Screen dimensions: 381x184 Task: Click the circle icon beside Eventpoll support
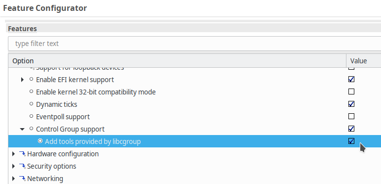(x=31, y=116)
